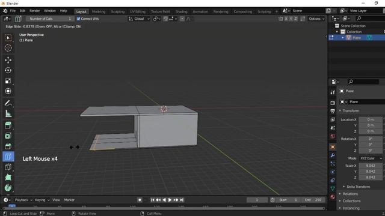The image size is (385, 216).
Task: Open the Render properties tab
Action: (x=333, y=103)
